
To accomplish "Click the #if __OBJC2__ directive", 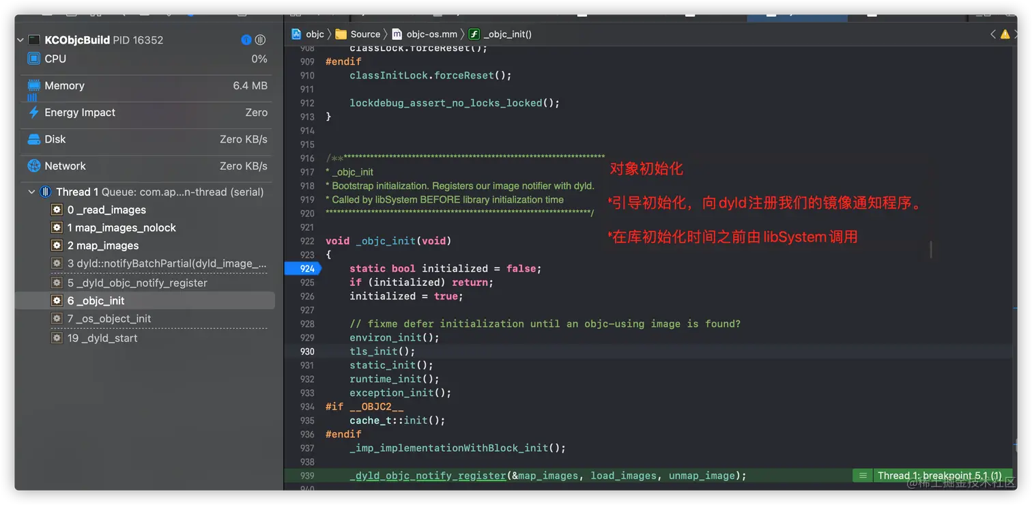I will coord(364,407).
